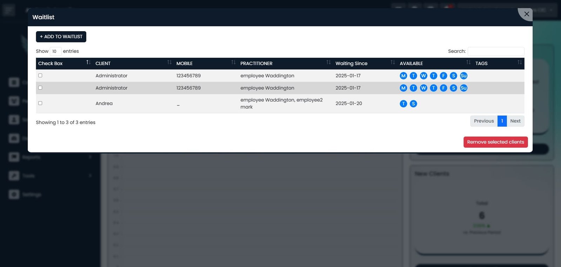The width and height of the screenshot is (561, 267).
Task: Focus the Search input field
Action: point(496,51)
